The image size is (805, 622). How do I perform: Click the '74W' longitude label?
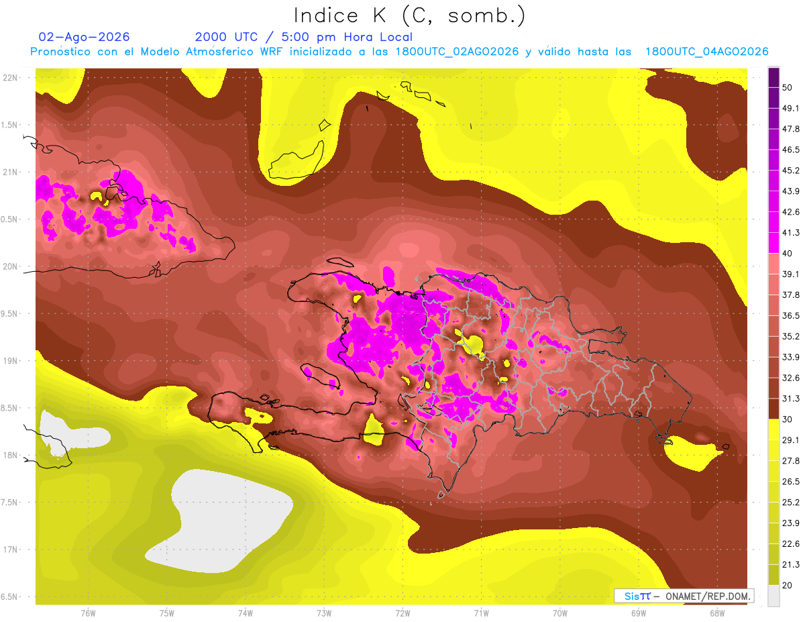[246, 613]
